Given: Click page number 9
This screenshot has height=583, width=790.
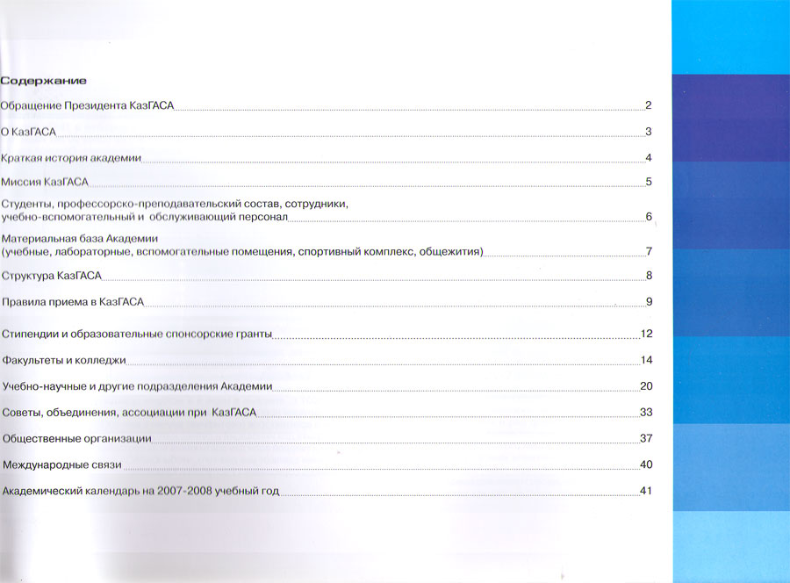Looking at the screenshot, I should pyautogui.click(x=650, y=302).
